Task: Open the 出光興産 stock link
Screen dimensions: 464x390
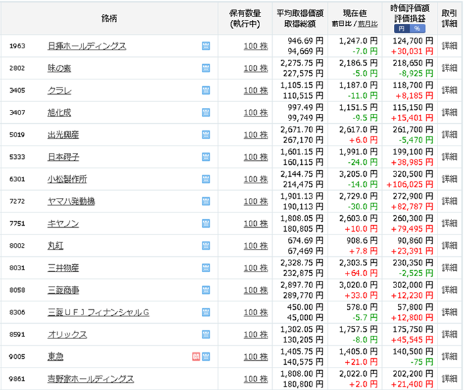Action: point(63,135)
